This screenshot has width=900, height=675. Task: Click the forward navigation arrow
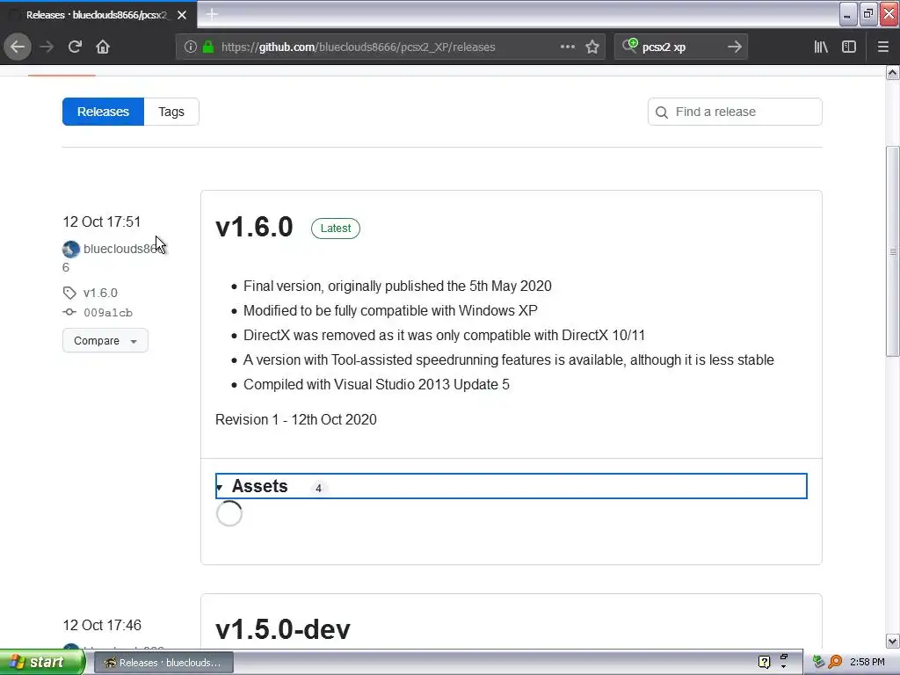[x=47, y=47]
